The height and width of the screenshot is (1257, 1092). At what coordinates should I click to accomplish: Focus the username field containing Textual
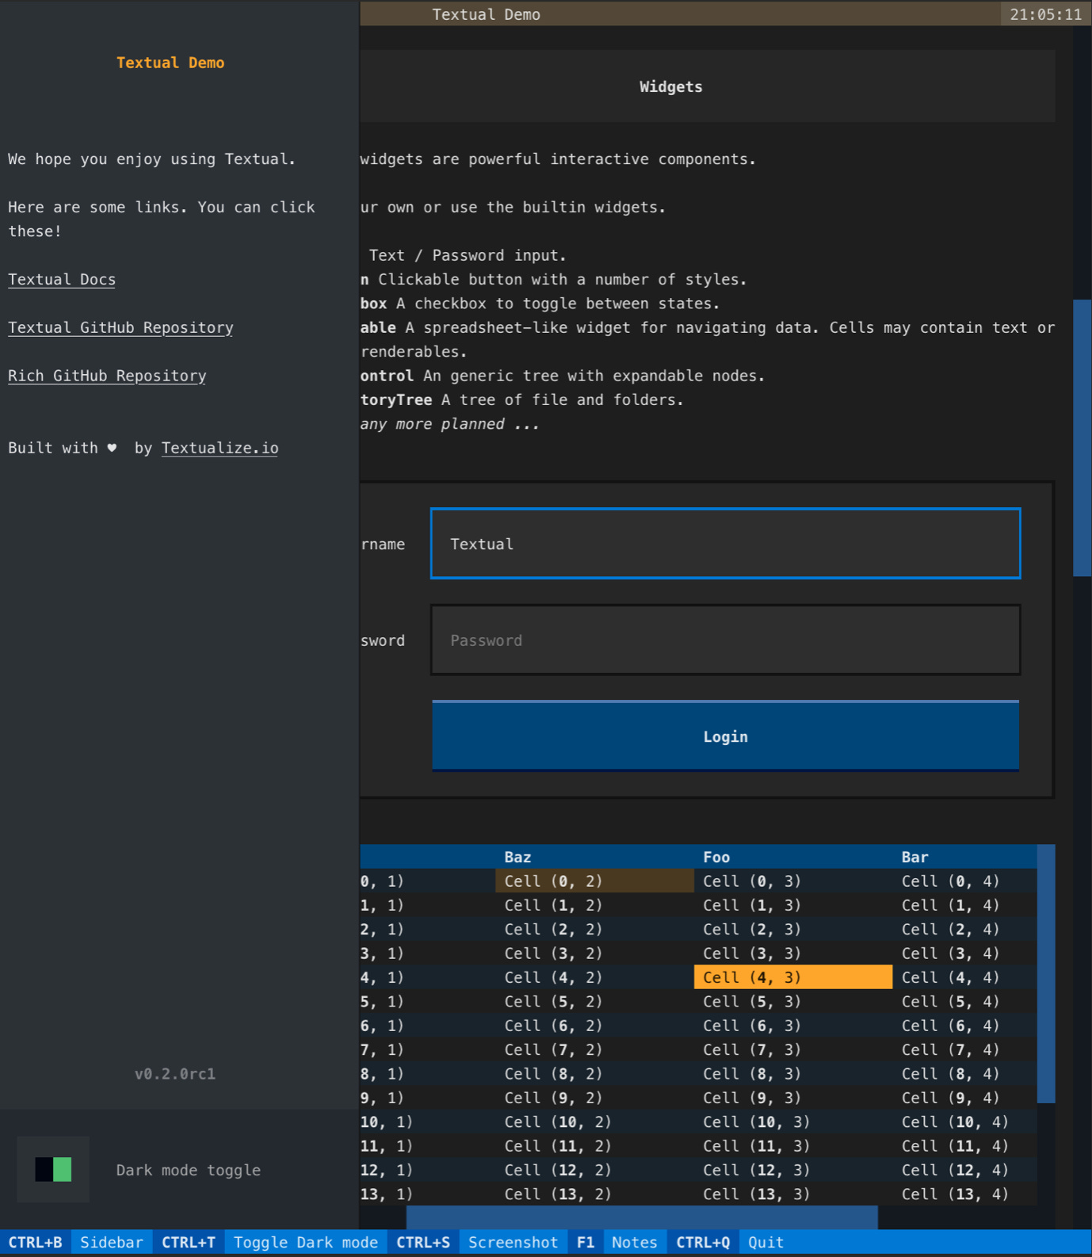[725, 544]
